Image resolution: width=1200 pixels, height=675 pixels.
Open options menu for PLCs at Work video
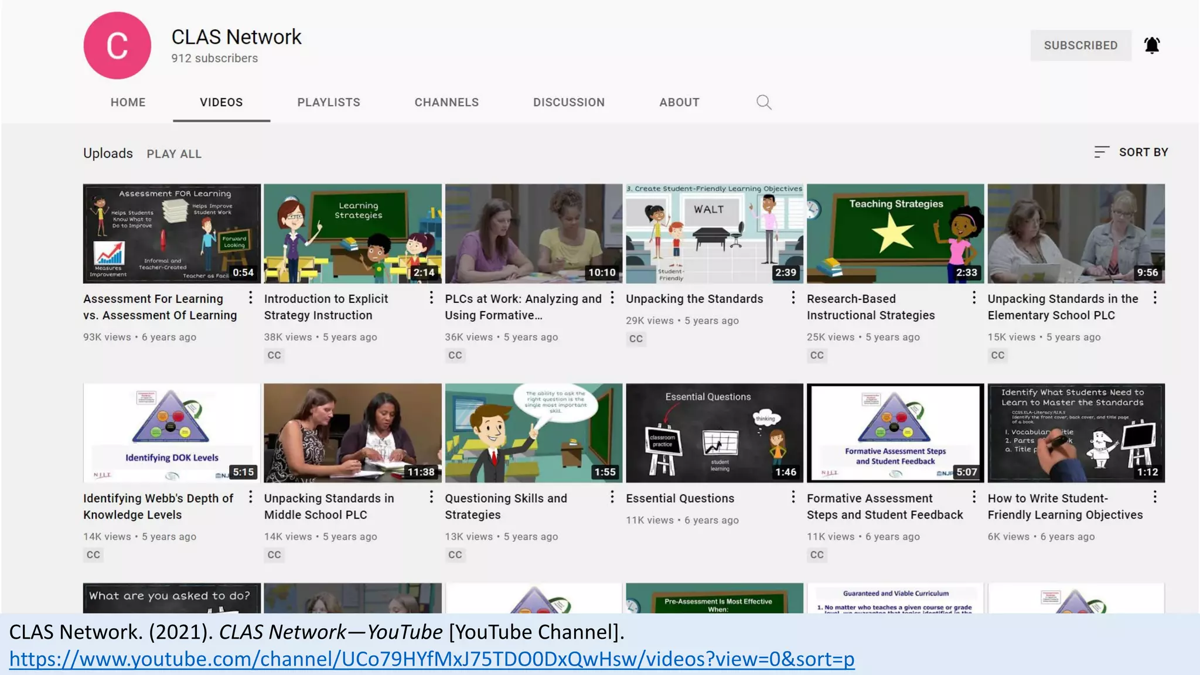point(612,298)
